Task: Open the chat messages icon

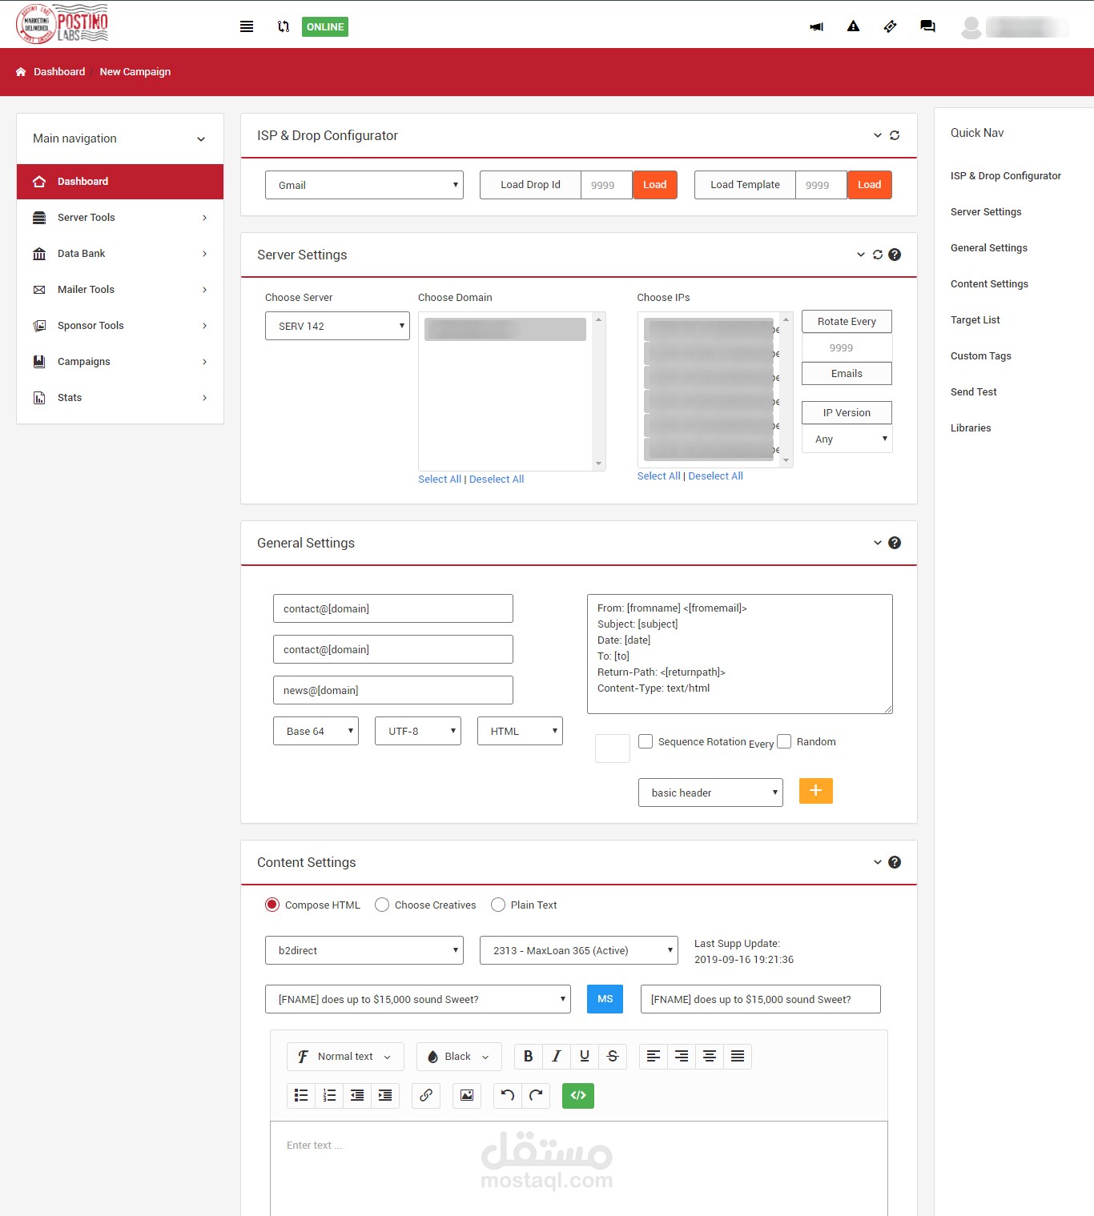Action: tap(927, 26)
